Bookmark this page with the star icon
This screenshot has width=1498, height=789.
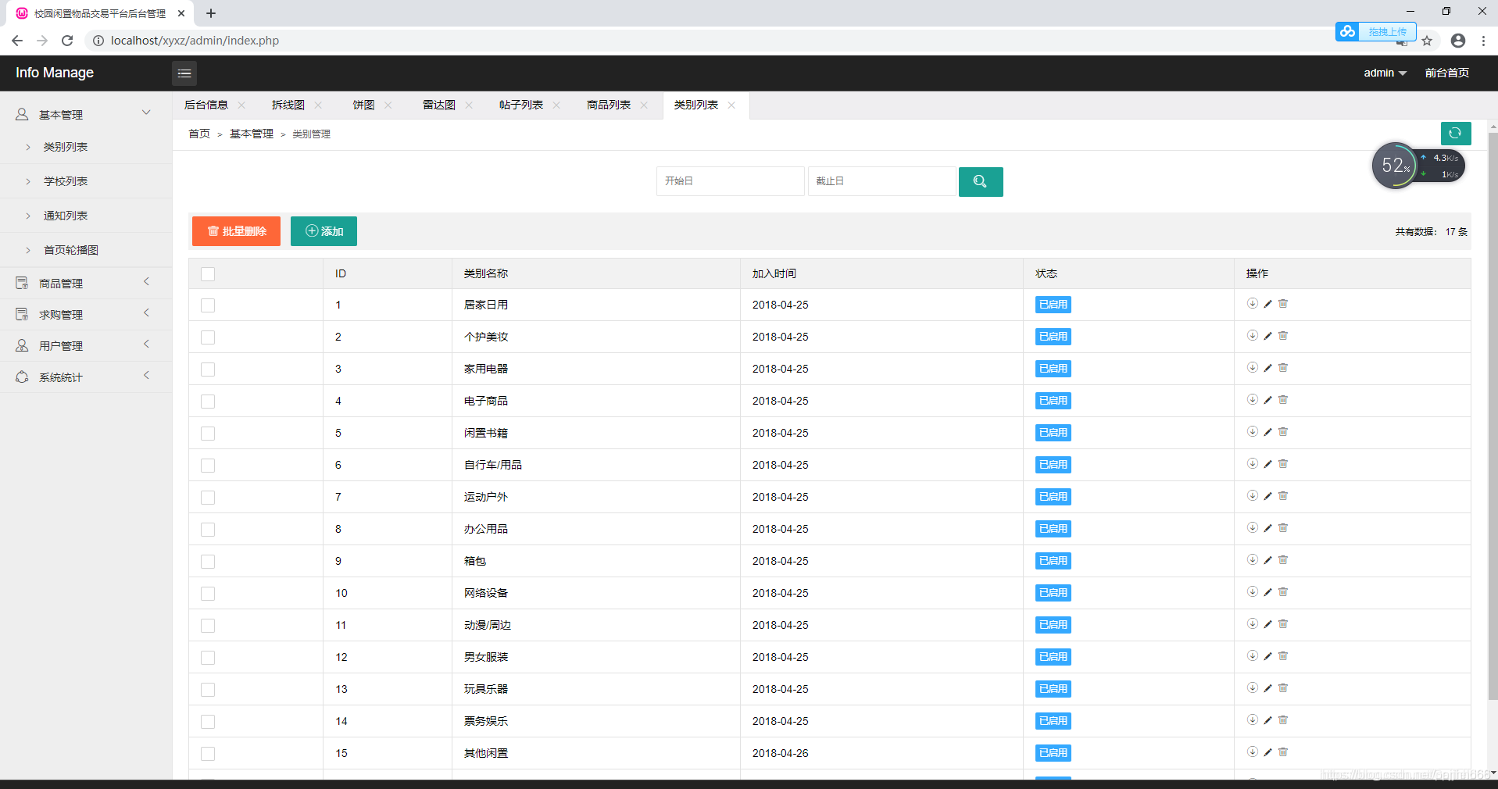(1427, 41)
